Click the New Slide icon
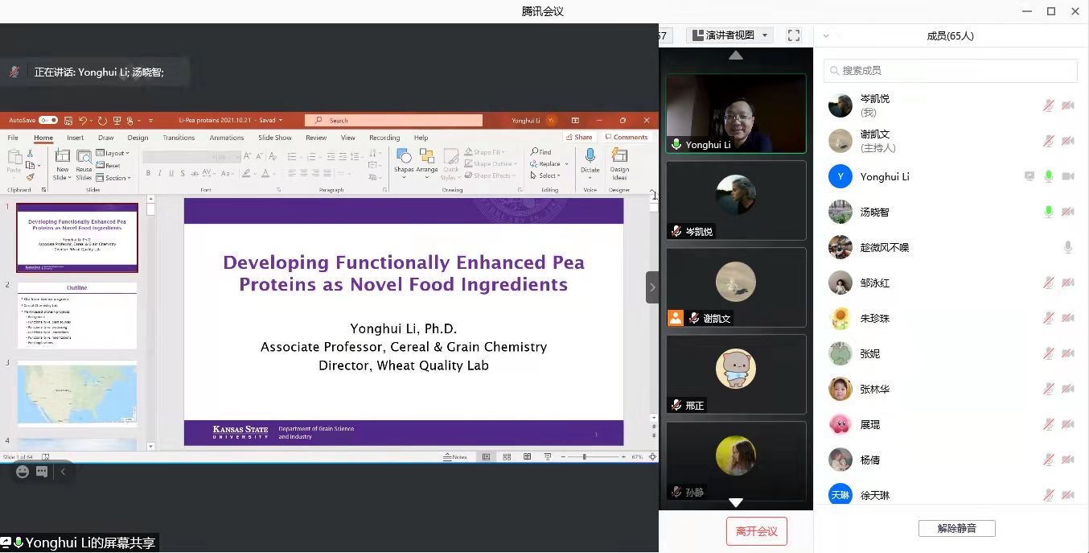The width and height of the screenshot is (1089, 553). pyautogui.click(x=62, y=159)
